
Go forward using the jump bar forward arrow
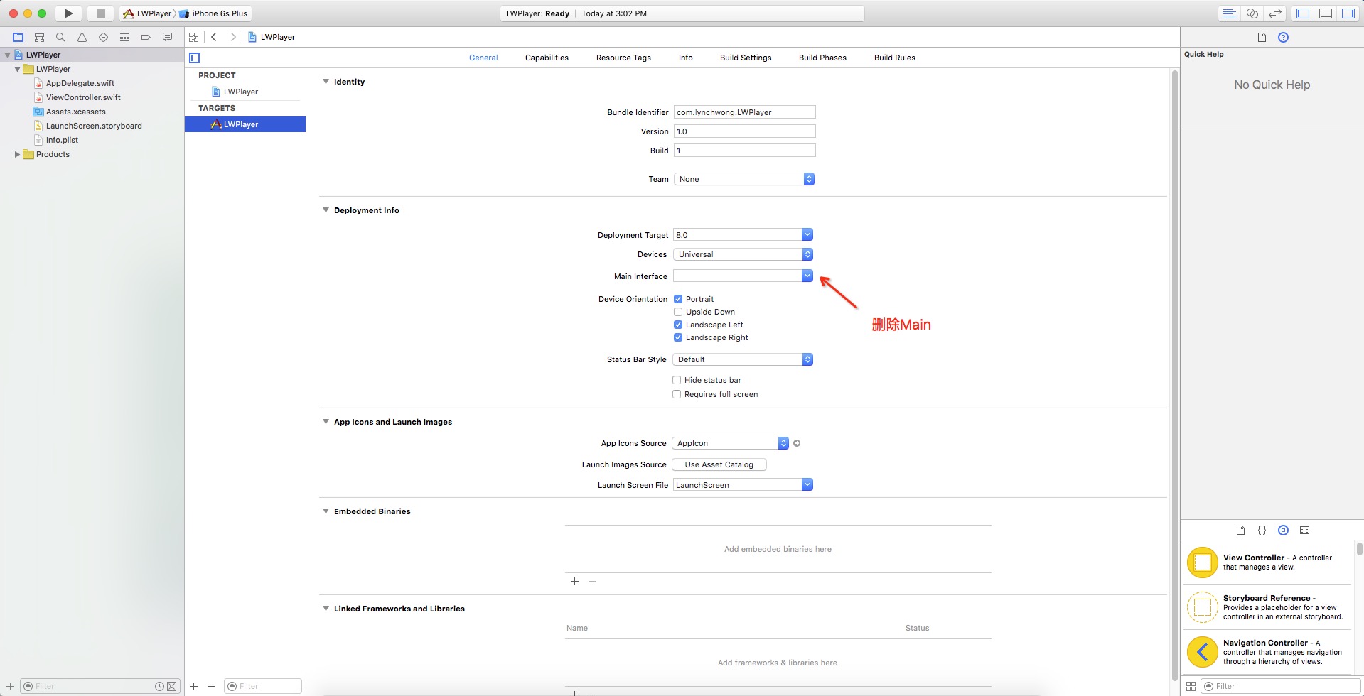pos(232,37)
